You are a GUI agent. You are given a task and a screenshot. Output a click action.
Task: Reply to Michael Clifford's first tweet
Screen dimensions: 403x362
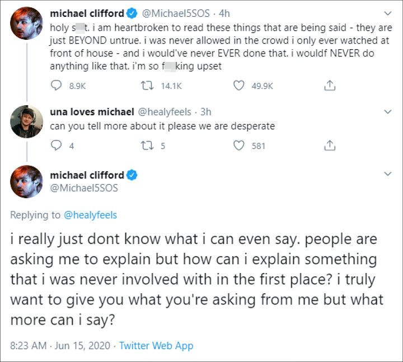(x=57, y=86)
